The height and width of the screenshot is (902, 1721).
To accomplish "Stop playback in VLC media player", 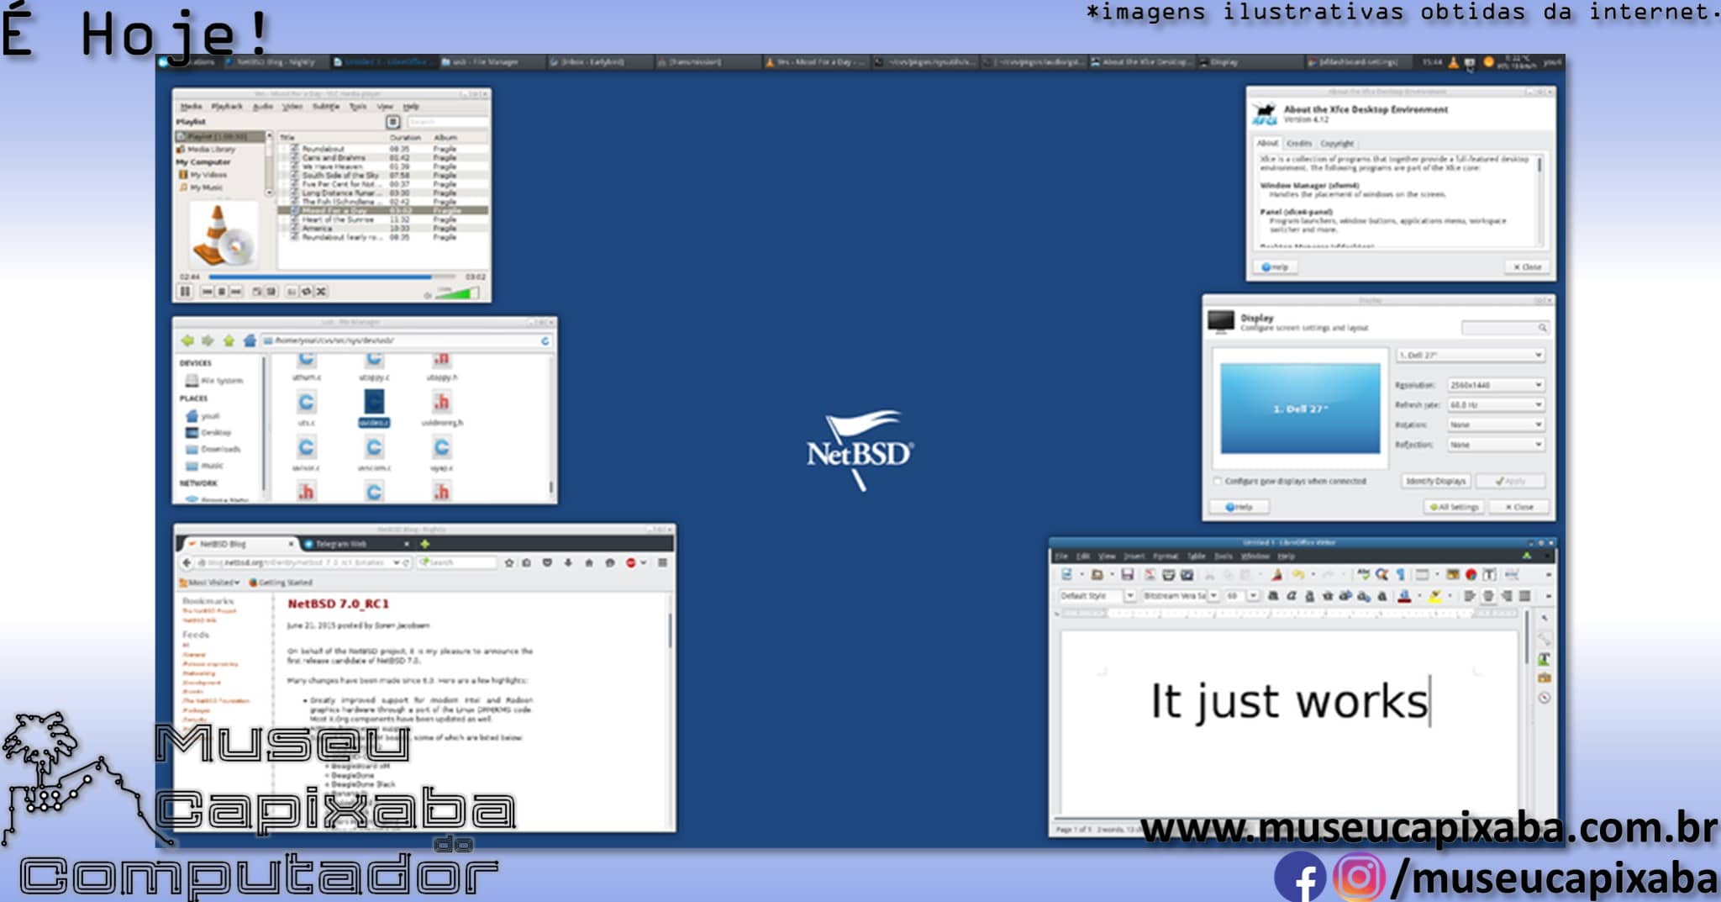I will (x=222, y=292).
